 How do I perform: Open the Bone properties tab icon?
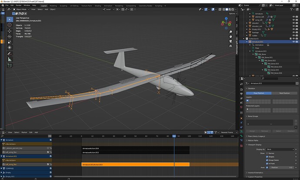[x=241, y=136]
